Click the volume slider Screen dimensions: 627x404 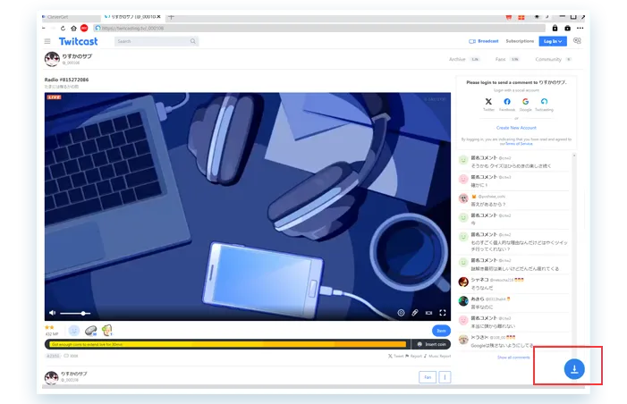coord(75,314)
